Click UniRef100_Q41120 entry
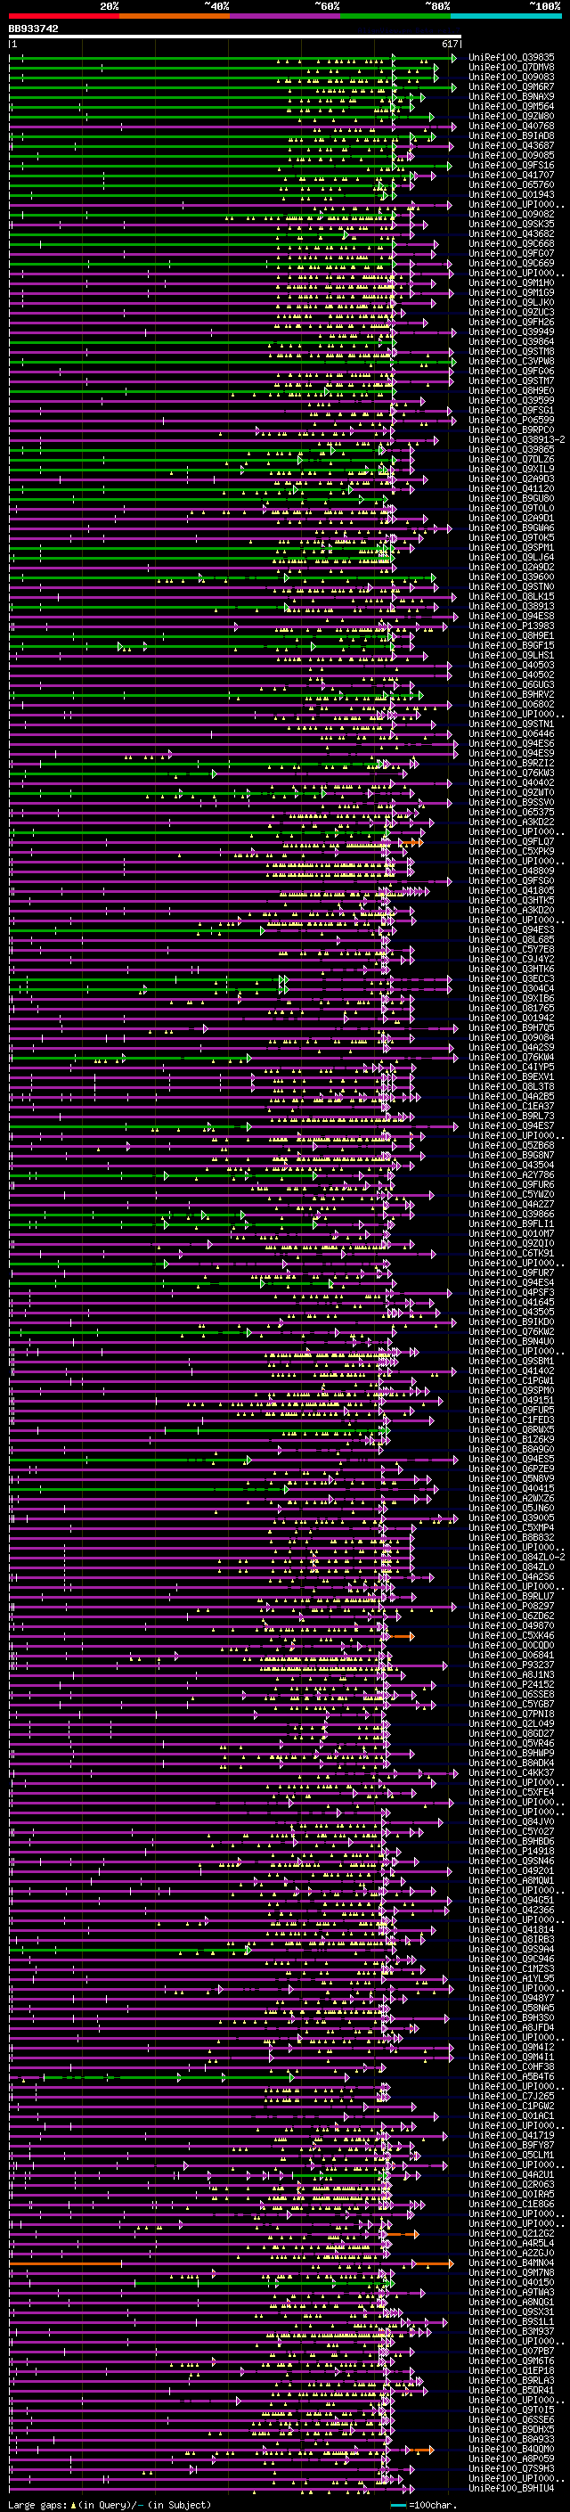The height and width of the screenshot is (2512, 570). tap(511, 488)
